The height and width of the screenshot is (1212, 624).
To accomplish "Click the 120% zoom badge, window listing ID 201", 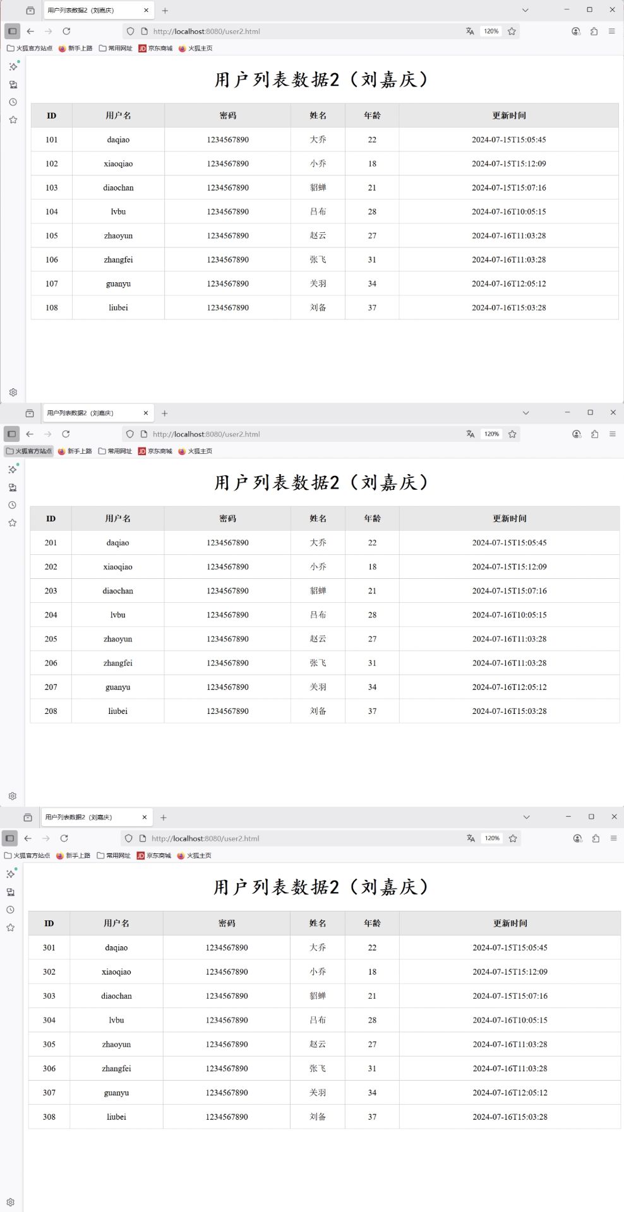I will click(492, 434).
